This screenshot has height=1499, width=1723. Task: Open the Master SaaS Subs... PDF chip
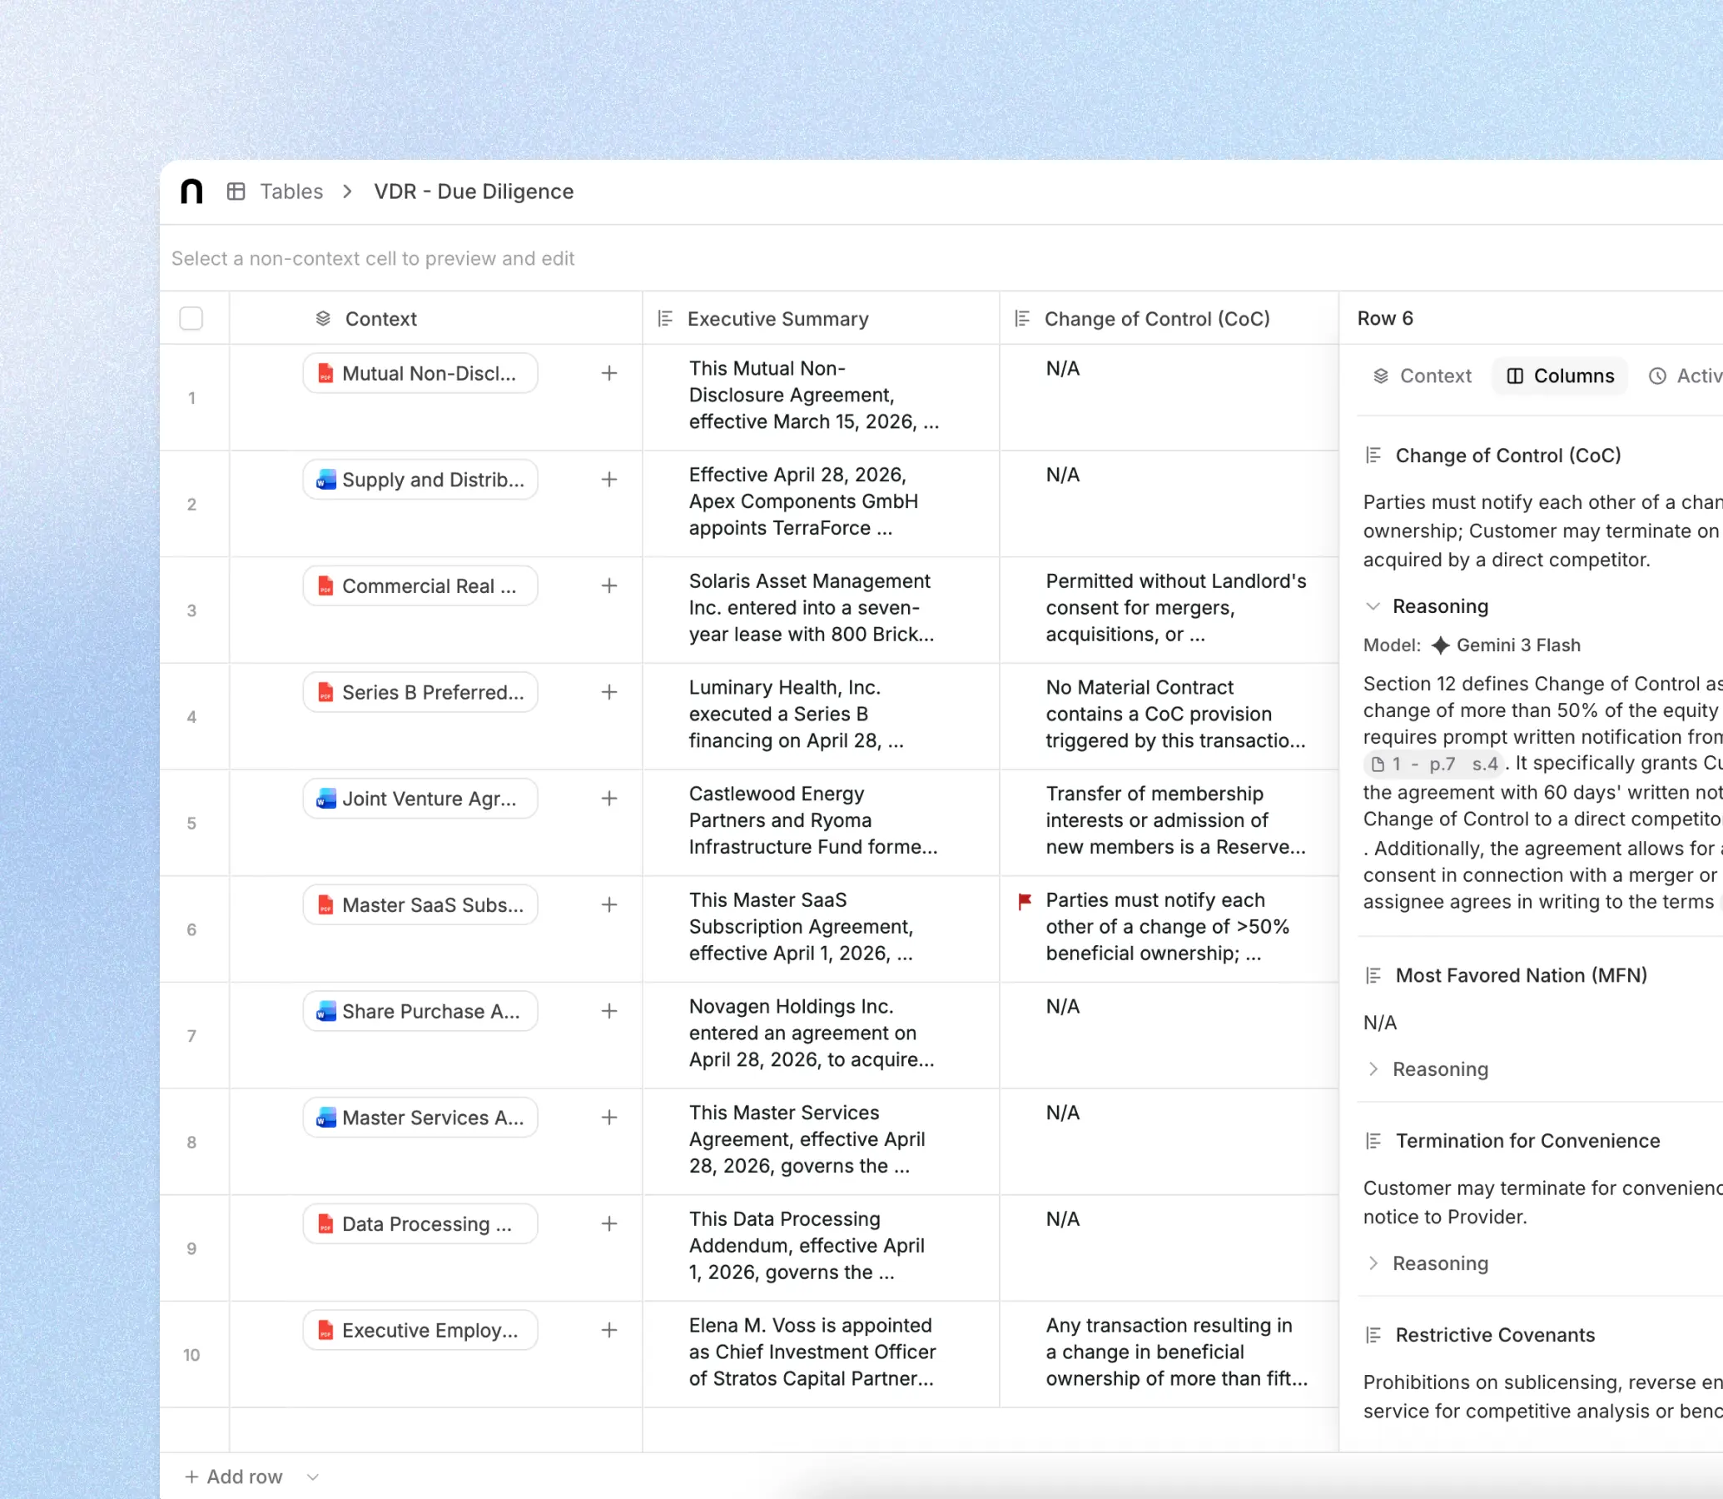(420, 904)
